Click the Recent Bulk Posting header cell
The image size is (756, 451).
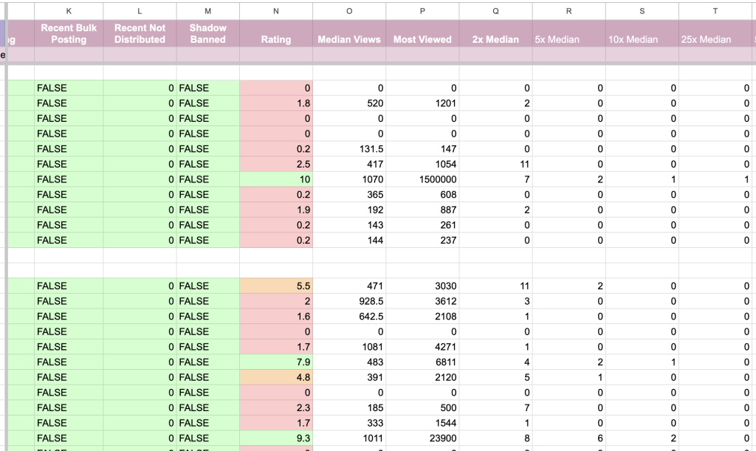tap(69, 33)
